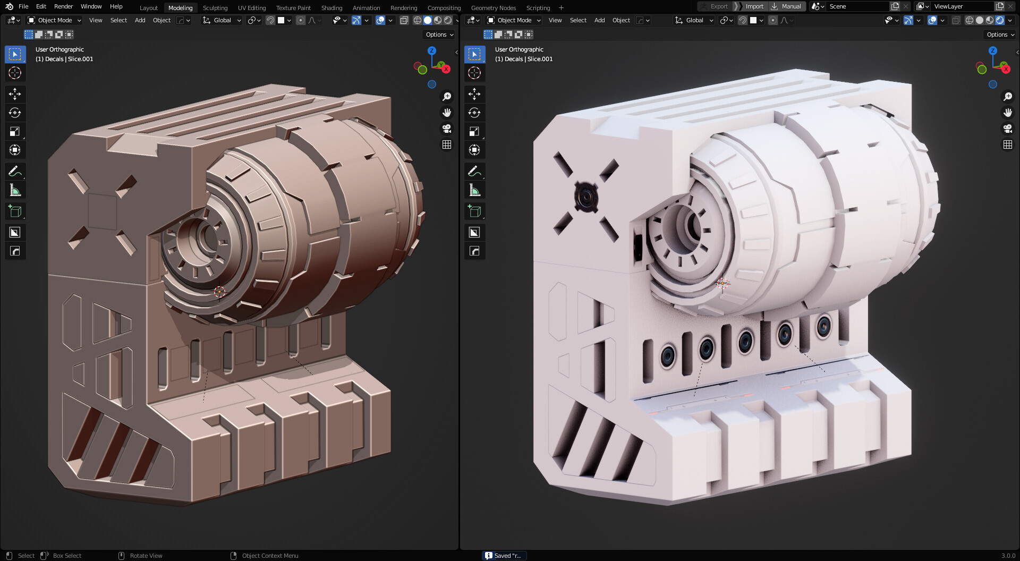Click the Manual button
The height and width of the screenshot is (561, 1020).
[790, 6]
